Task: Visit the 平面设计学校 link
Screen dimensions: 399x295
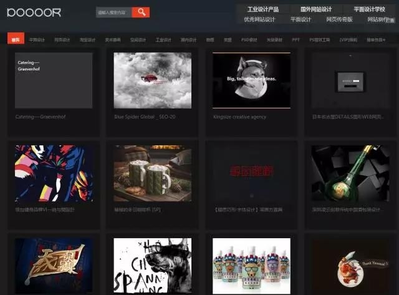Action: pos(369,9)
